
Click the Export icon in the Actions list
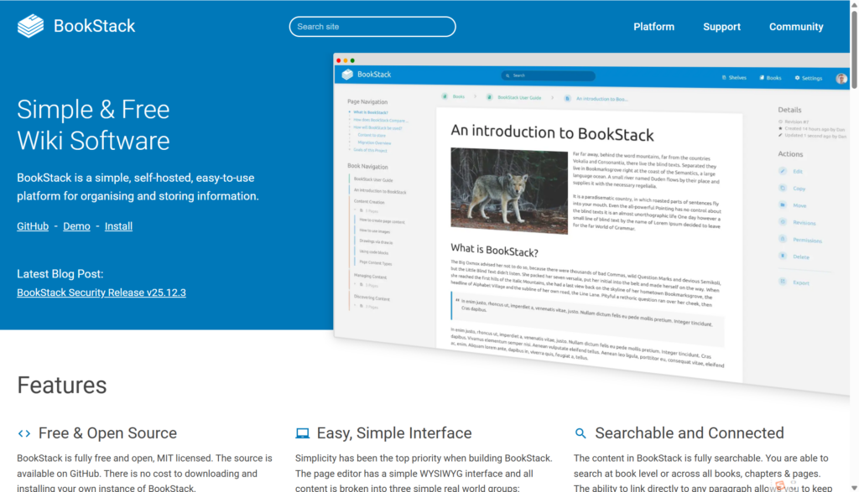tap(782, 282)
